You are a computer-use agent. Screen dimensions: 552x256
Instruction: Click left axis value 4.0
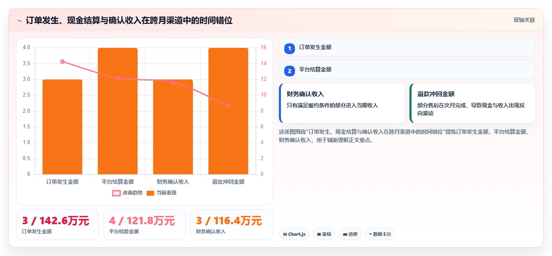tap(26, 47)
